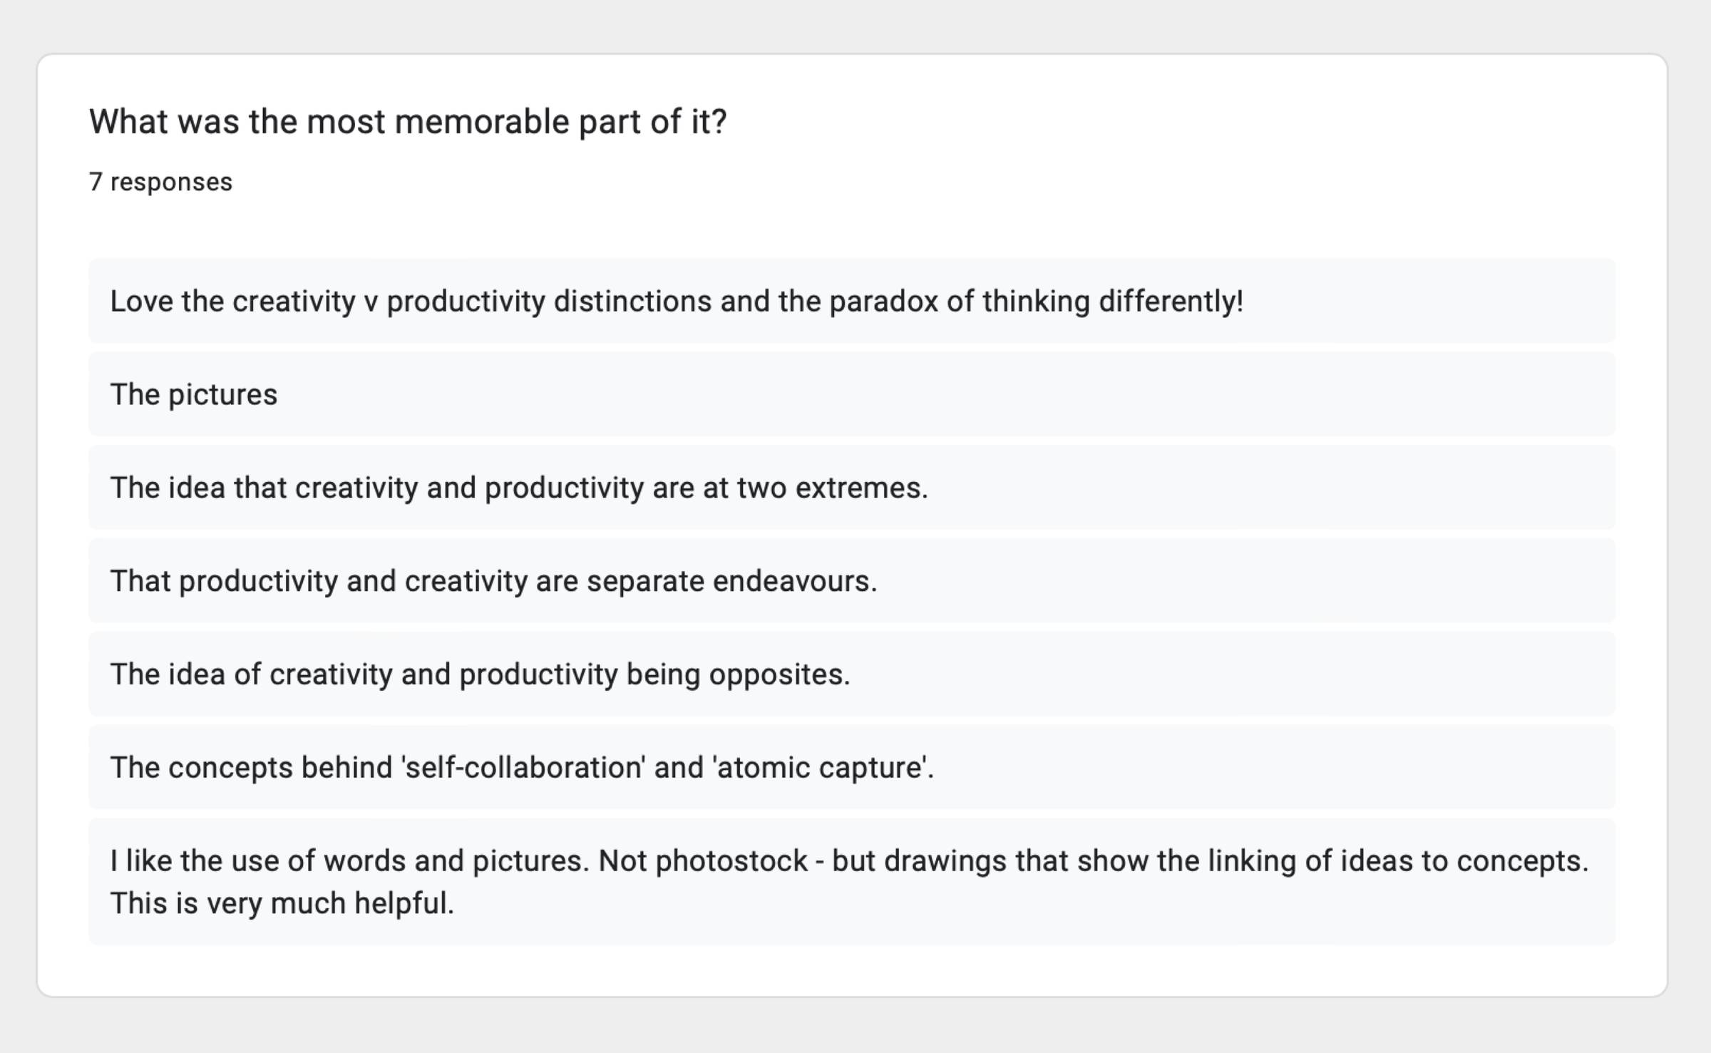This screenshot has width=1711, height=1053.
Task: Click 'atomic capture' phrase in sixth response
Action: point(820,768)
